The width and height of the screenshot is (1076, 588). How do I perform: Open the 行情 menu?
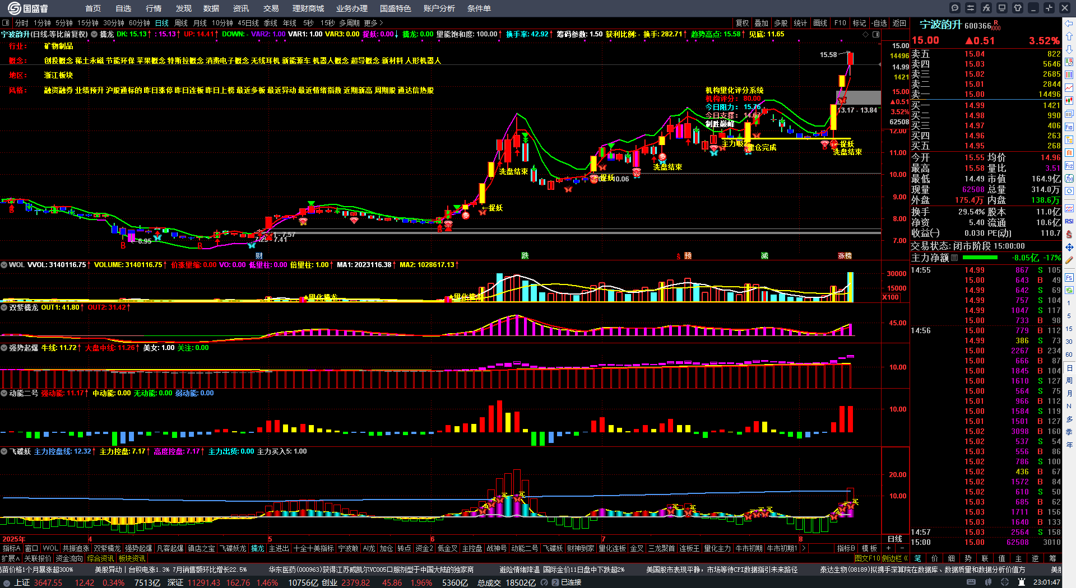tap(154, 8)
